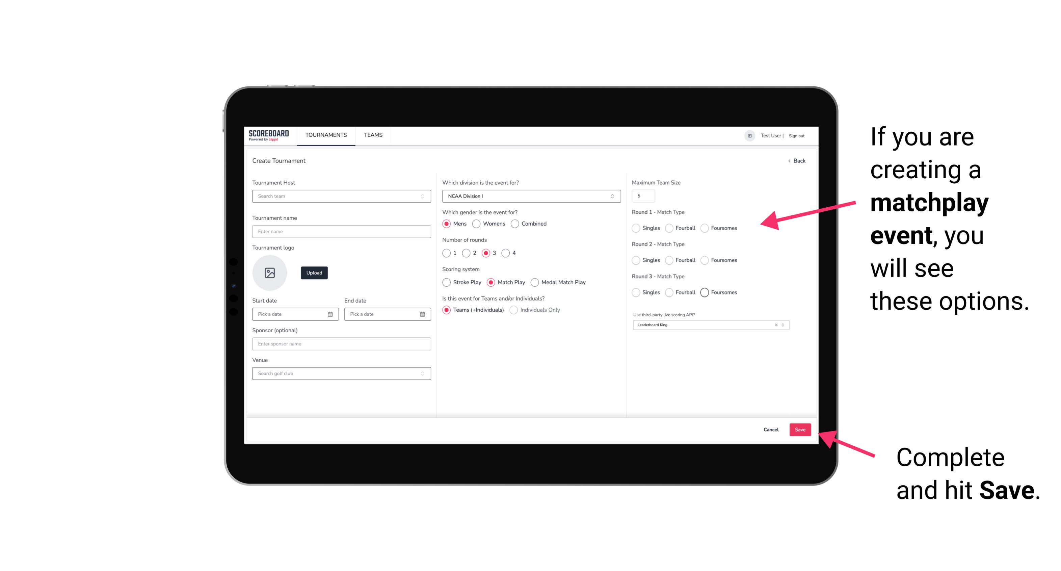Click the End date calendar icon
This screenshot has width=1061, height=571.
pos(422,314)
